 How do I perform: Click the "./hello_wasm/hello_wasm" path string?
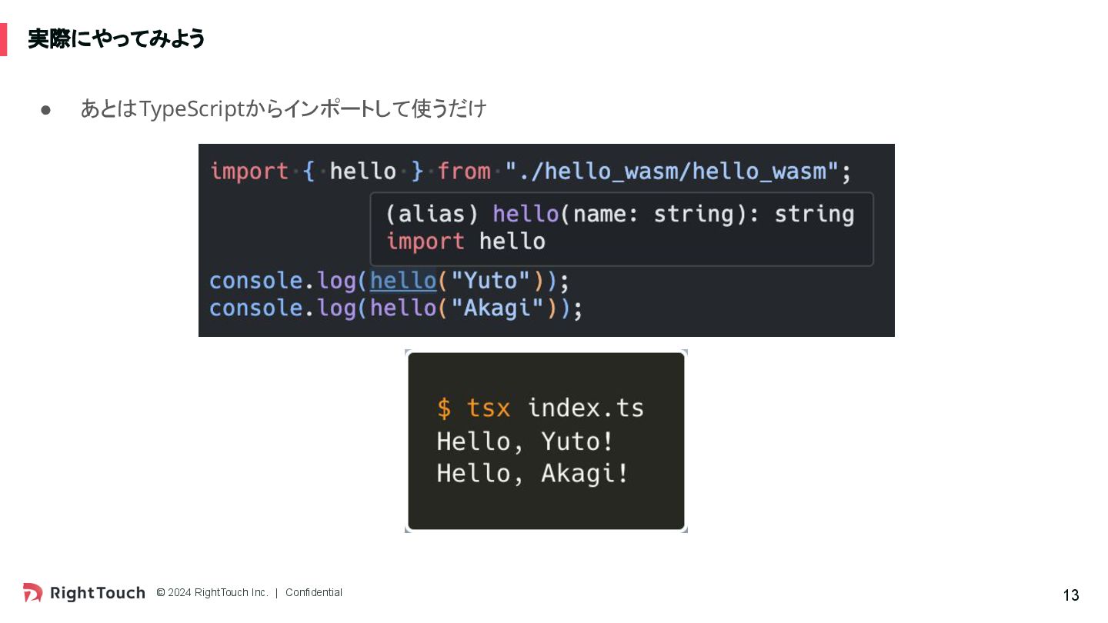coord(671,172)
